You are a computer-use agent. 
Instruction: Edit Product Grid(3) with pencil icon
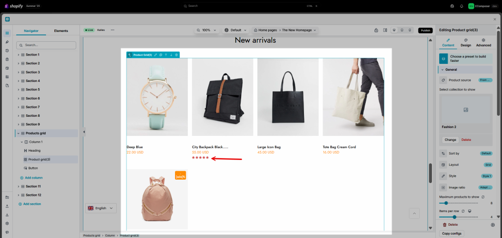[155, 55]
